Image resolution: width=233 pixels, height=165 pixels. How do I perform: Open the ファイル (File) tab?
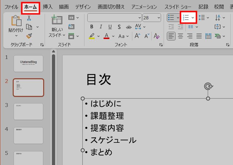coord(11,7)
